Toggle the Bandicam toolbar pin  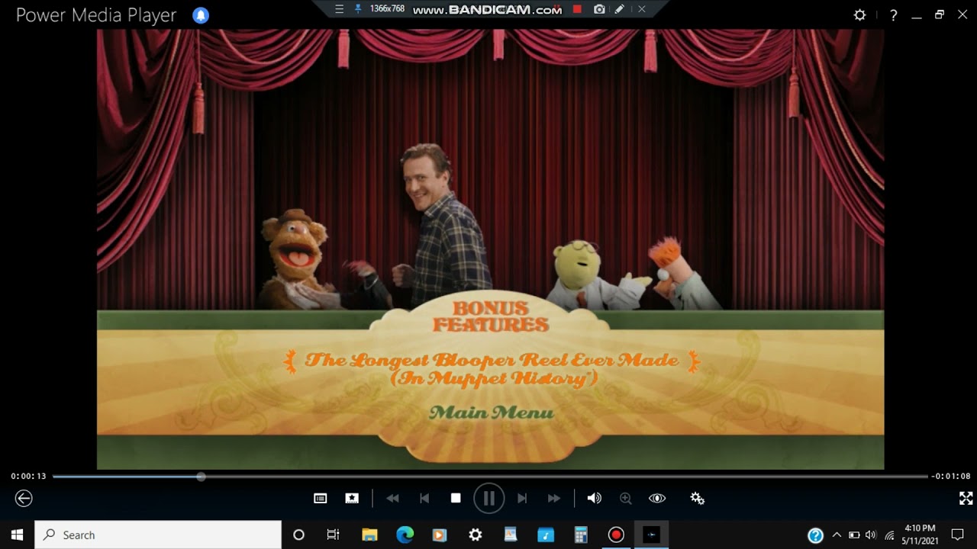[357, 9]
